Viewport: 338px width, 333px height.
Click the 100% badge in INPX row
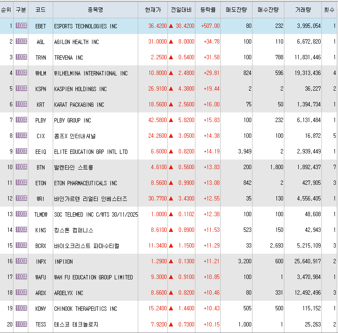21,261
